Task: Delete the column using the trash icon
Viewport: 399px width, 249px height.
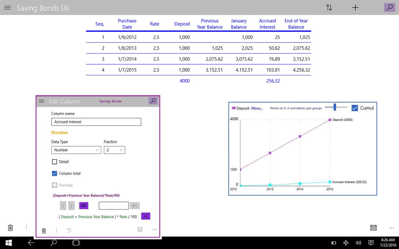Action: 44,231
